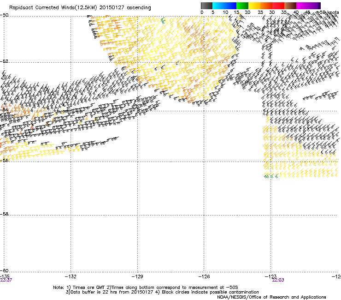Screen dimensions: 341x300
Task: Click the '50 knots' legend label
Action: click(329, 12)
